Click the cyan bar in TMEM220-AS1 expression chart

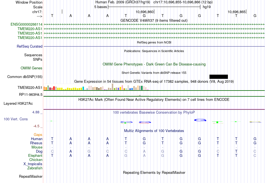click(83, 88)
